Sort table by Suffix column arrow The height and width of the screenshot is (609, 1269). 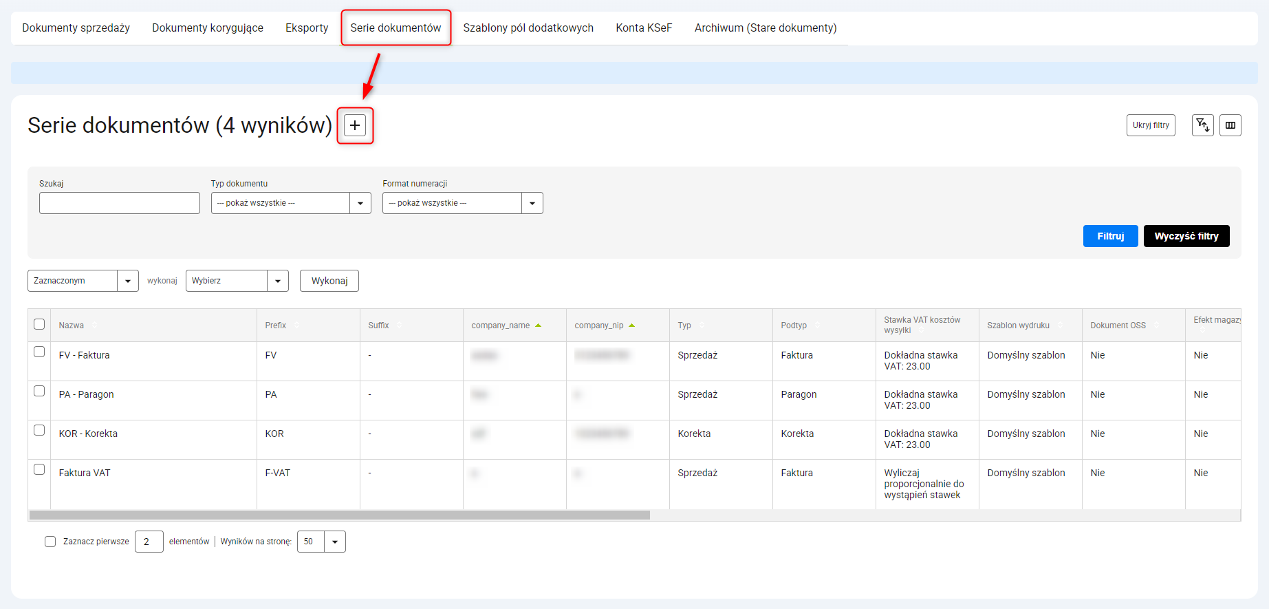click(399, 325)
